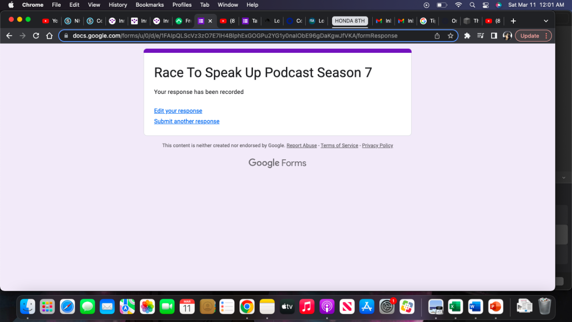The width and height of the screenshot is (572, 322).
Task: Switch to the green "Fr" tab
Action: pos(183,21)
